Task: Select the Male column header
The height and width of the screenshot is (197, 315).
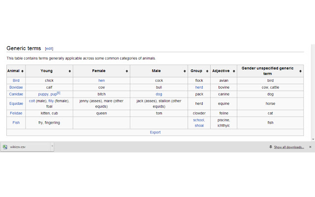Action: (x=159, y=71)
